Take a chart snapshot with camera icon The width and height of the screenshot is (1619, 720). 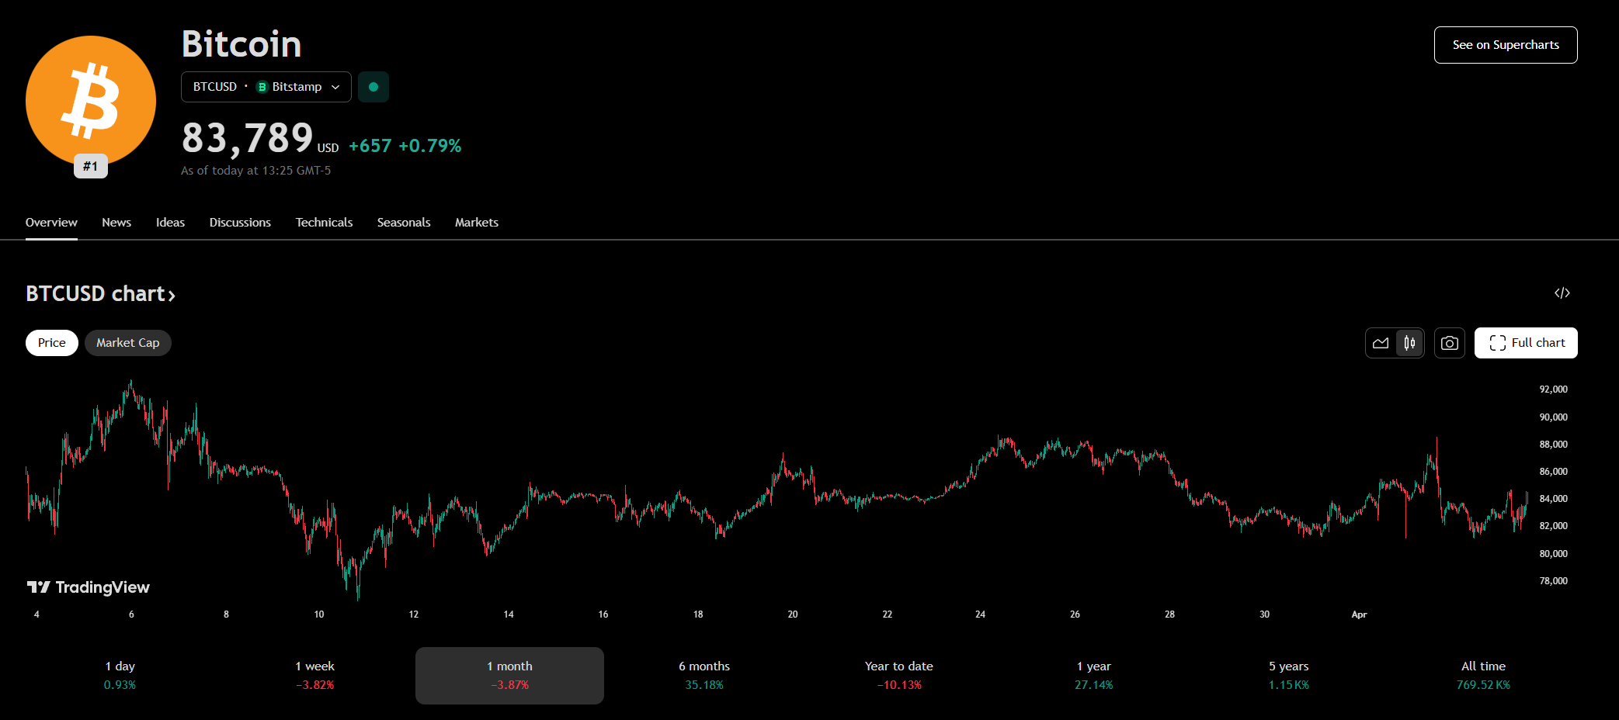[x=1450, y=343]
